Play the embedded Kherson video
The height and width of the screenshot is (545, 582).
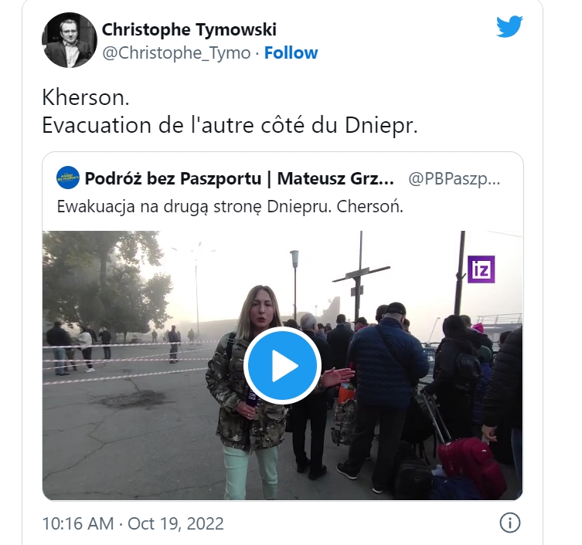[x=282, y=366]
